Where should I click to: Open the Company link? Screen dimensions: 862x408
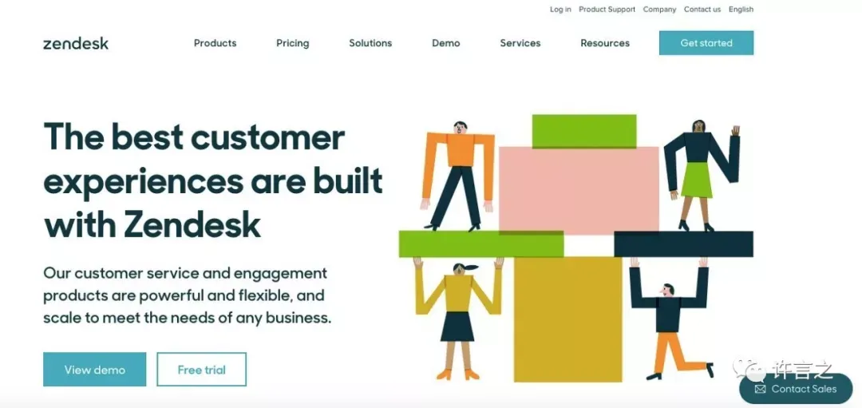660,10
